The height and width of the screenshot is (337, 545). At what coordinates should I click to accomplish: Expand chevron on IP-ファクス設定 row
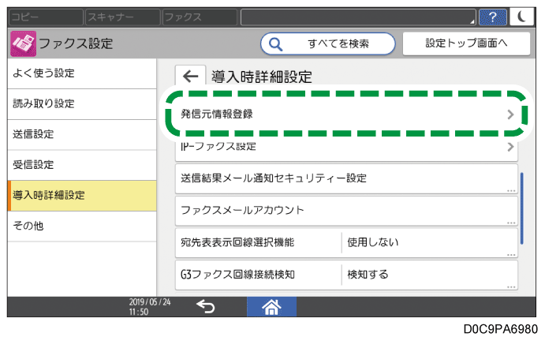(x=510, y=147)
